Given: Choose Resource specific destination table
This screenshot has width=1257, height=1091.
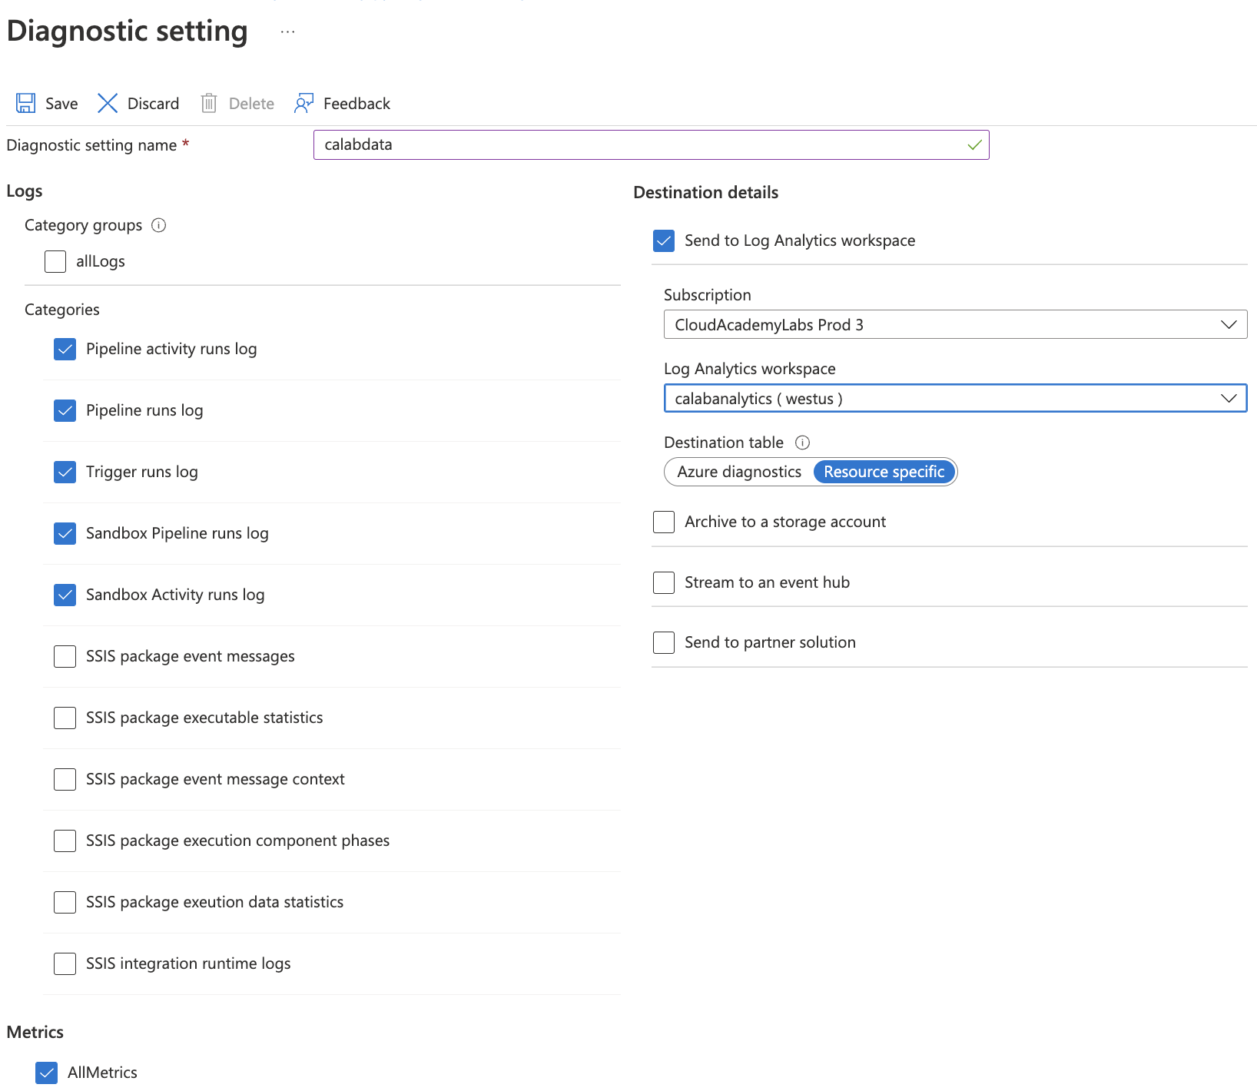Looking at the screenshot, I should (x=884, y=472).
